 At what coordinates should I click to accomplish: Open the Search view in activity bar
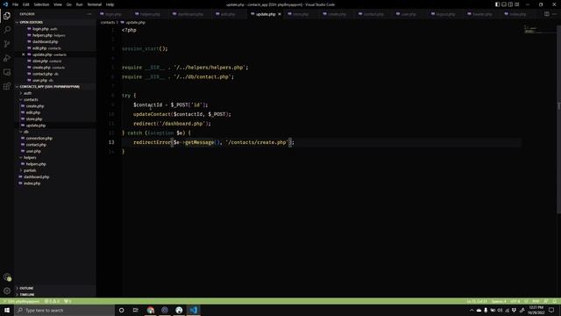7,30
